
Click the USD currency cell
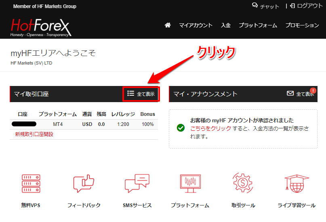point(87,124)
